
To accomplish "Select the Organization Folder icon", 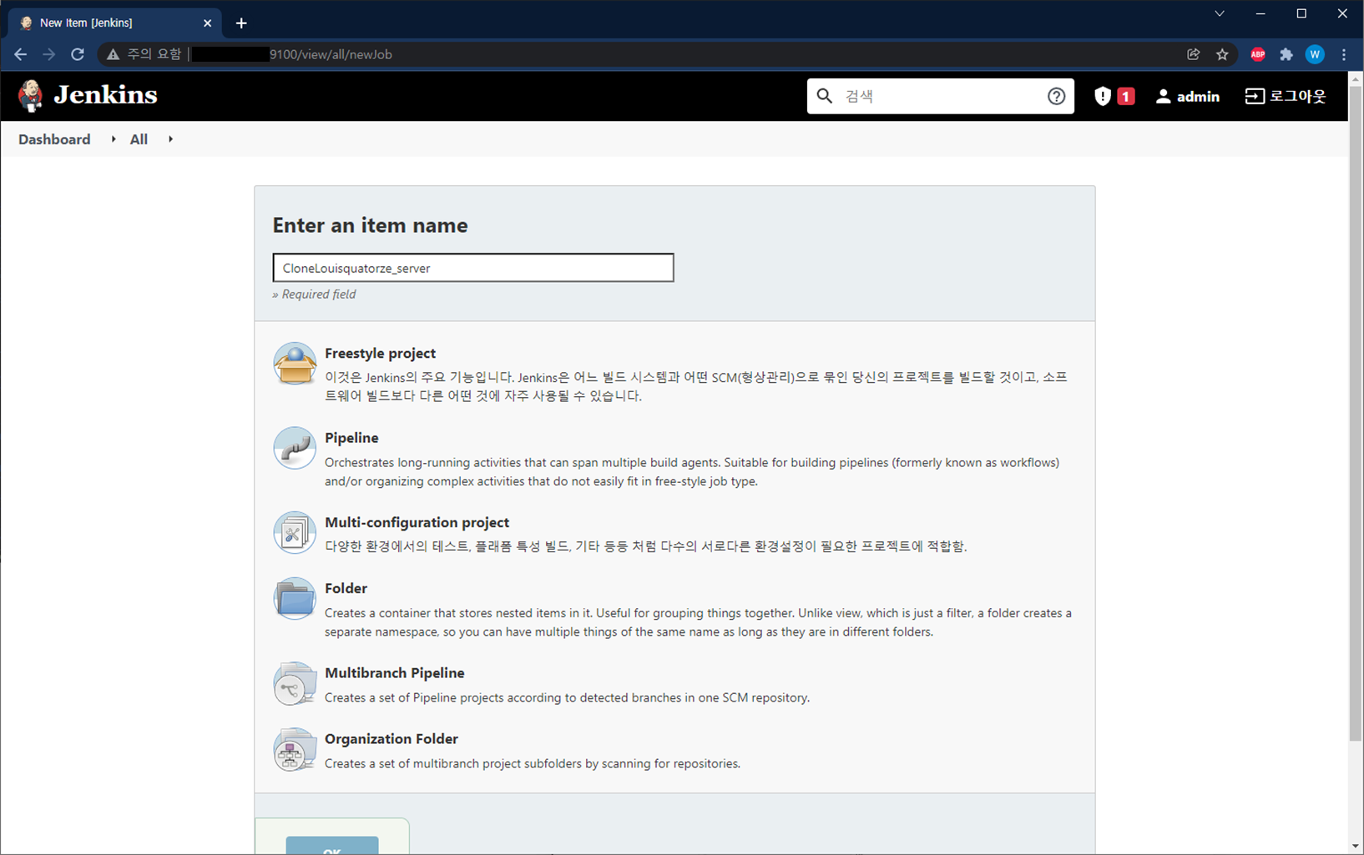I will pyautogui.click(x=295, y=749).
